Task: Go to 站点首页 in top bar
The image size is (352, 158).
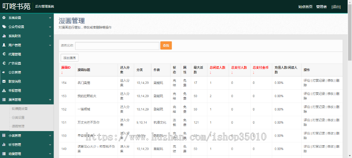Action: coord(305,7)
